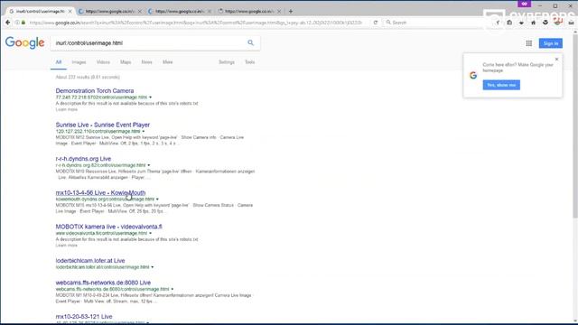The width and height of the screenshot is (578, 325).
Task: Click the Firefox Search field in toolbar
Action: (435, 23)
